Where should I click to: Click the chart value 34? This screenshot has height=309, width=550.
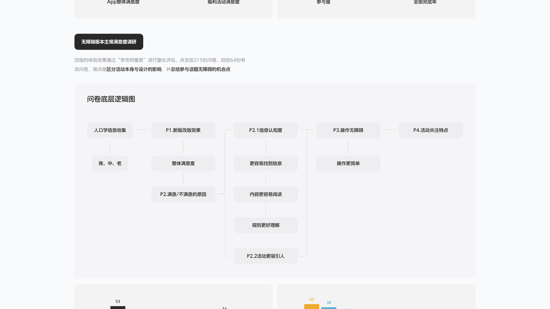(x=224, y=308)
